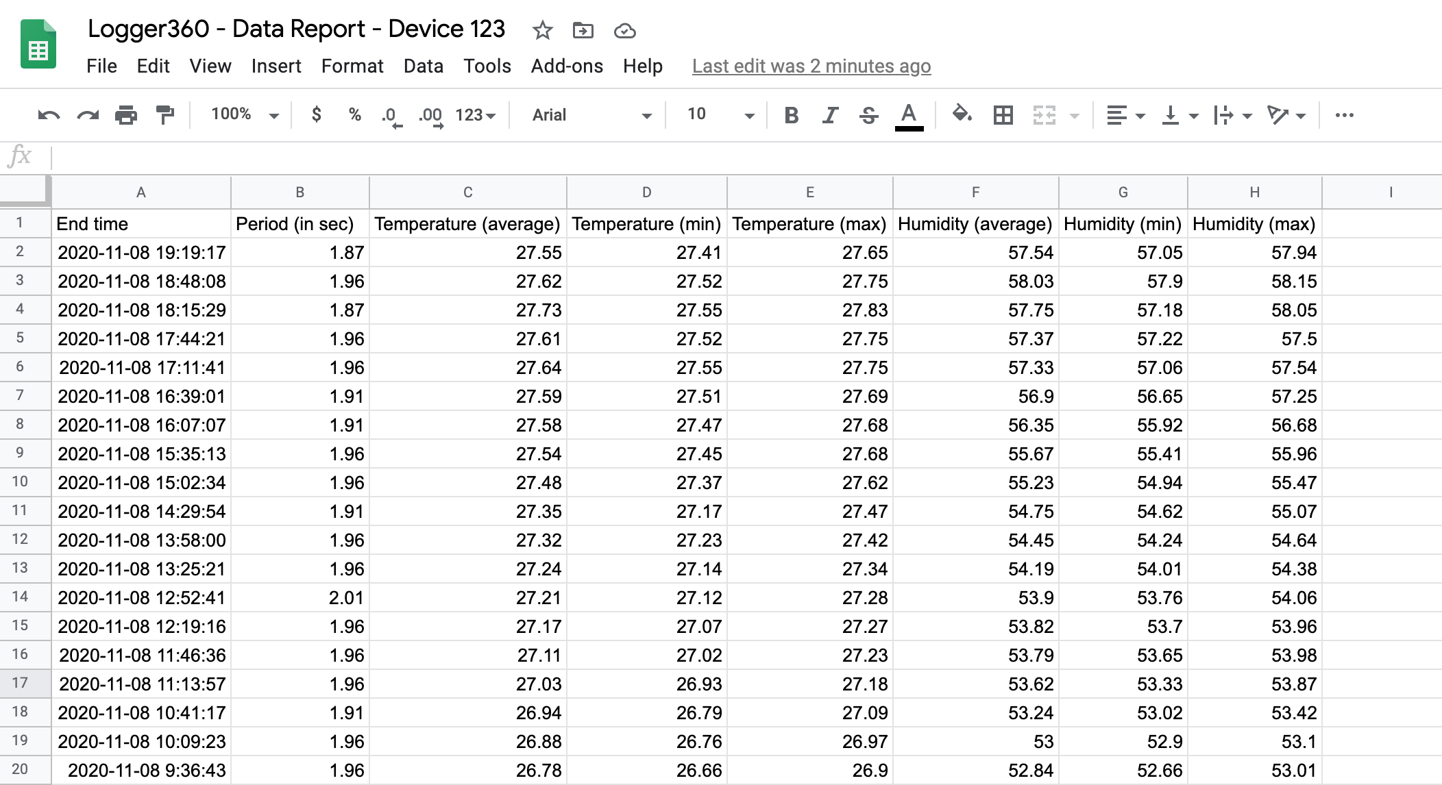This screenshot has width=1442, height=785.
Task: Star the Logger360 document
Action: [542, 30]
